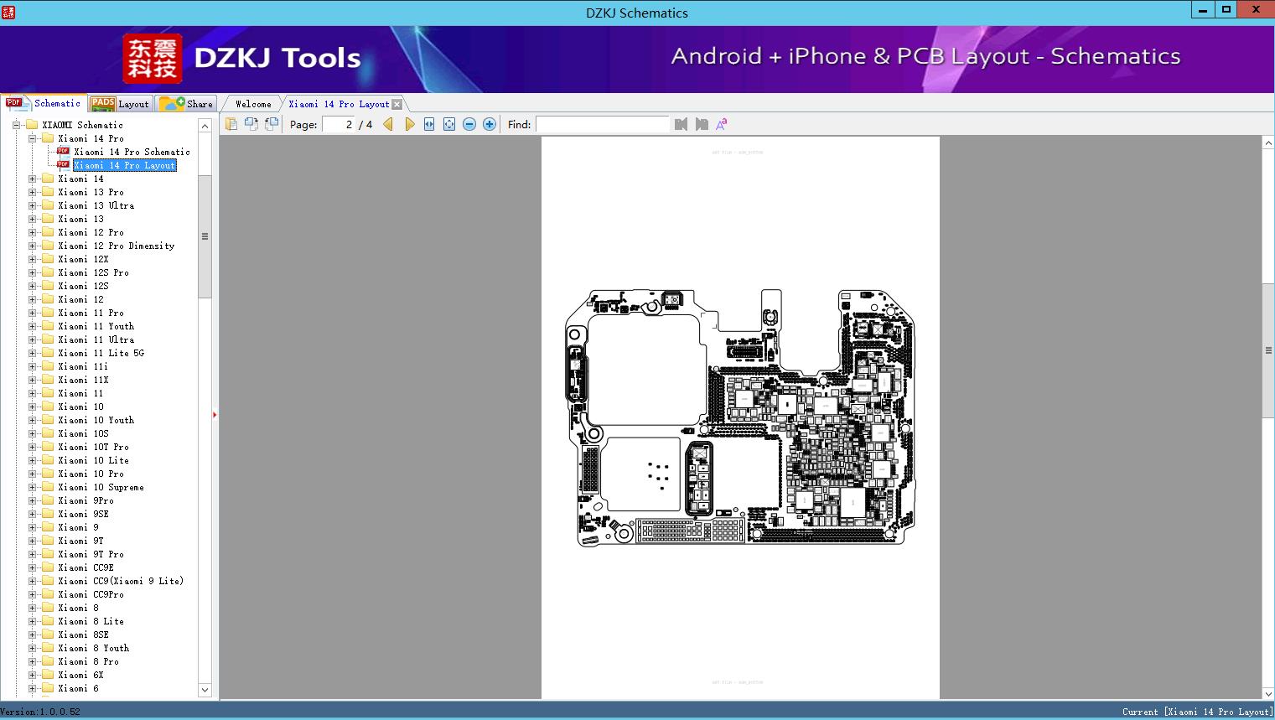Click the DZKJ red logo in the banner
The height and width of the screenshot is (720, 1275).
point(153,59)
